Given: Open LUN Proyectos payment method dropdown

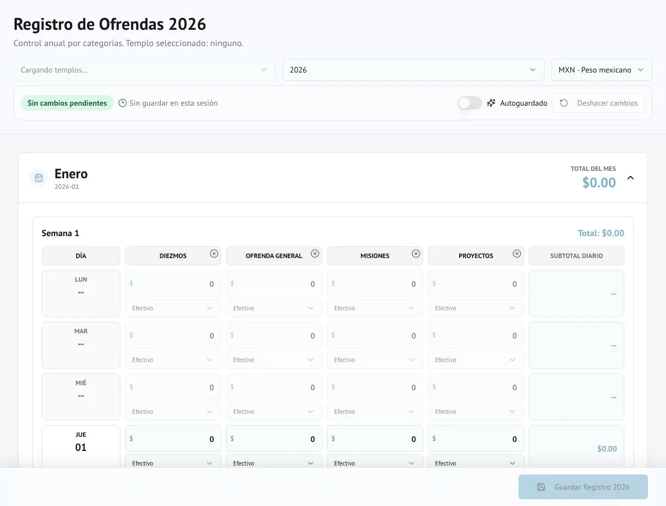Looking at the screenshot, I should (476, 308).
